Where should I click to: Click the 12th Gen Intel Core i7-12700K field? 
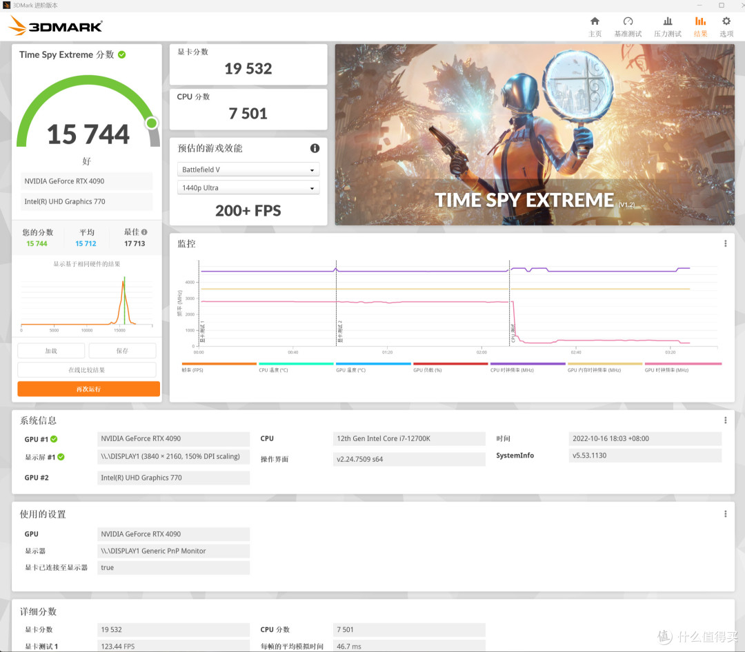(409, 438)
